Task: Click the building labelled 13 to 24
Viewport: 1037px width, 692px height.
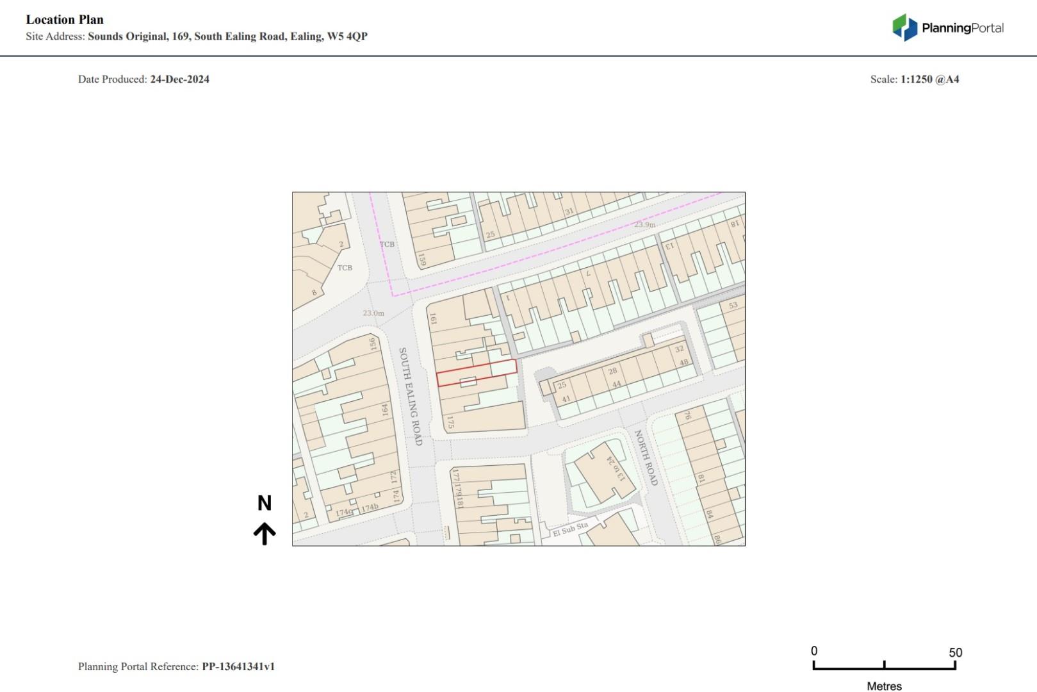Action: click(x=615, y=469)
